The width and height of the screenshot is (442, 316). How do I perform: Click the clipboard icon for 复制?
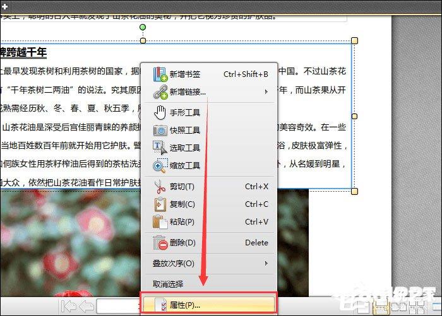click(x=160, y=204)
